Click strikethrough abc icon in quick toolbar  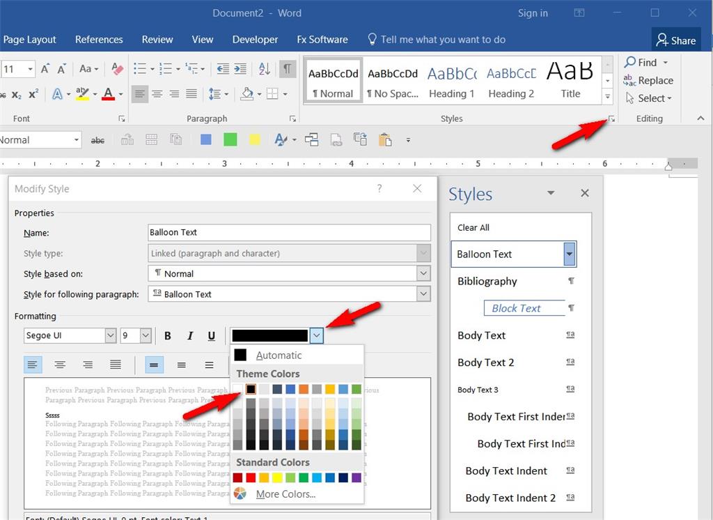pos(97,140)
